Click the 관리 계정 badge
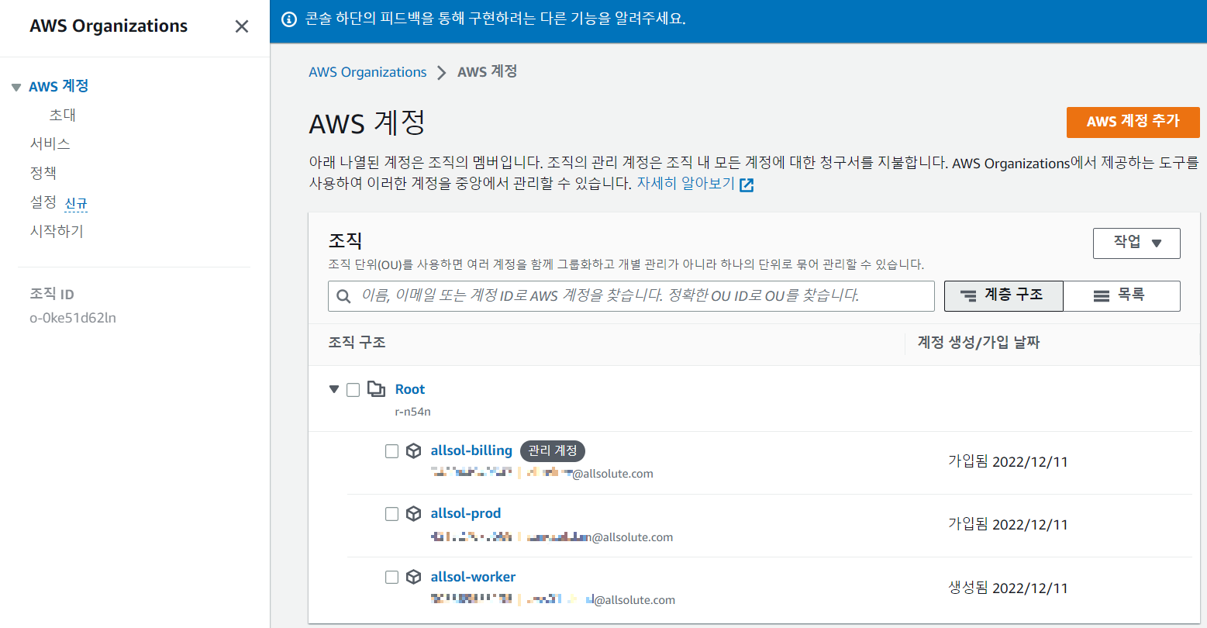This screenshot has width=1207, height=628. coord(553,450)
